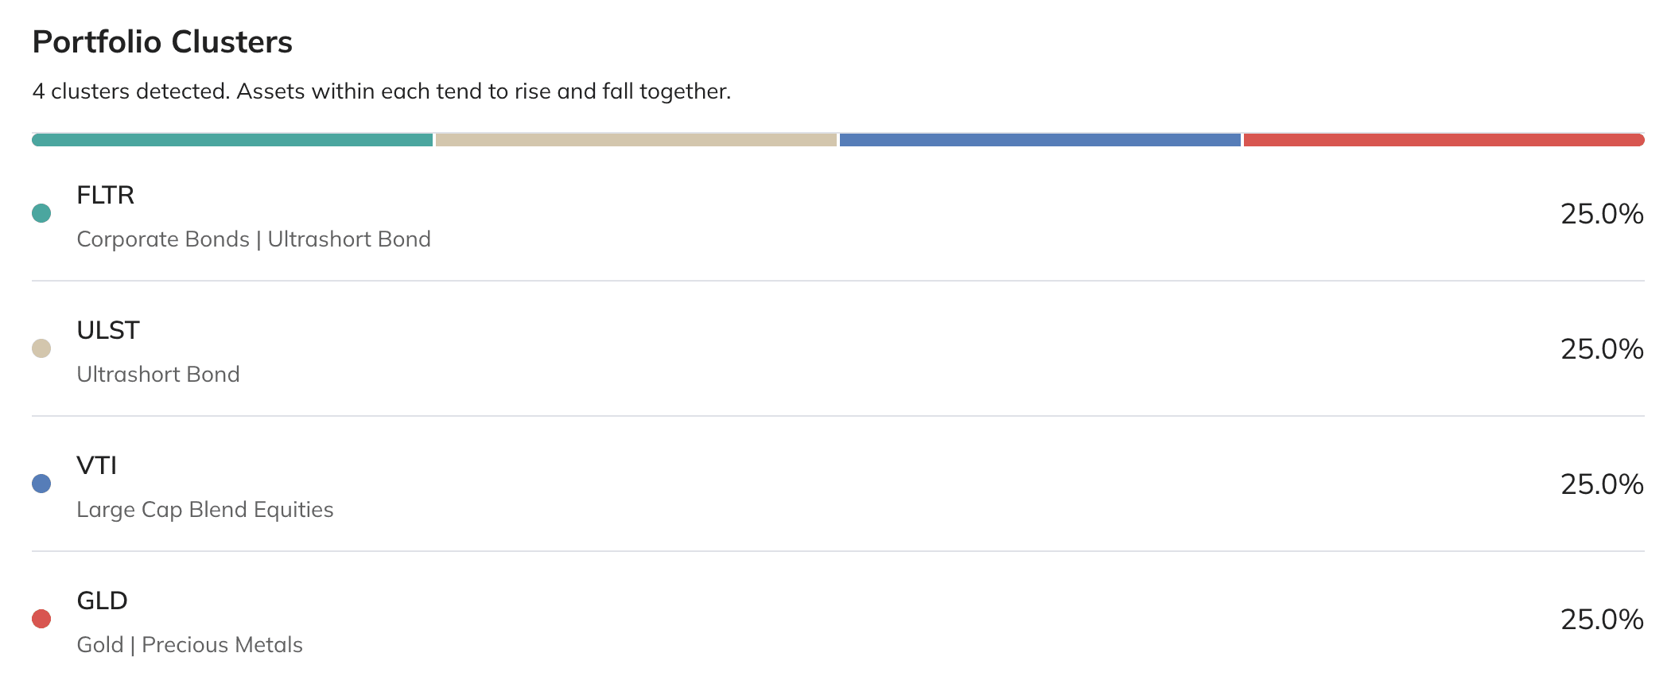Click the red GLD cluster dot
This screenshot has height=684, width=1675.
point(41,619)
